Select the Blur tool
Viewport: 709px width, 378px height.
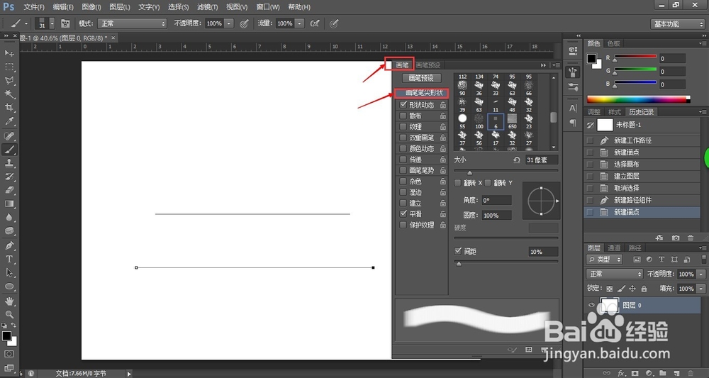(x=9, y=218)
